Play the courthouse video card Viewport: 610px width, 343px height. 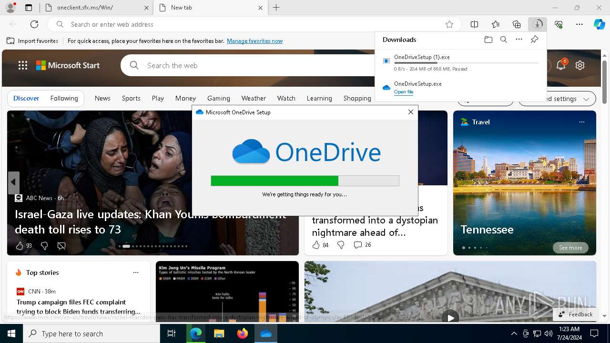[x=450, y=318]
